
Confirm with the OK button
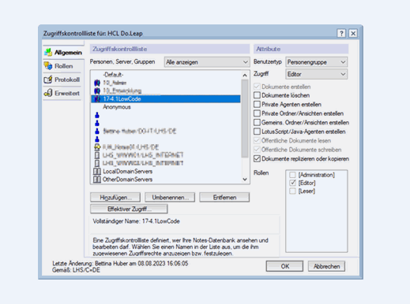[x=284, y=266]
